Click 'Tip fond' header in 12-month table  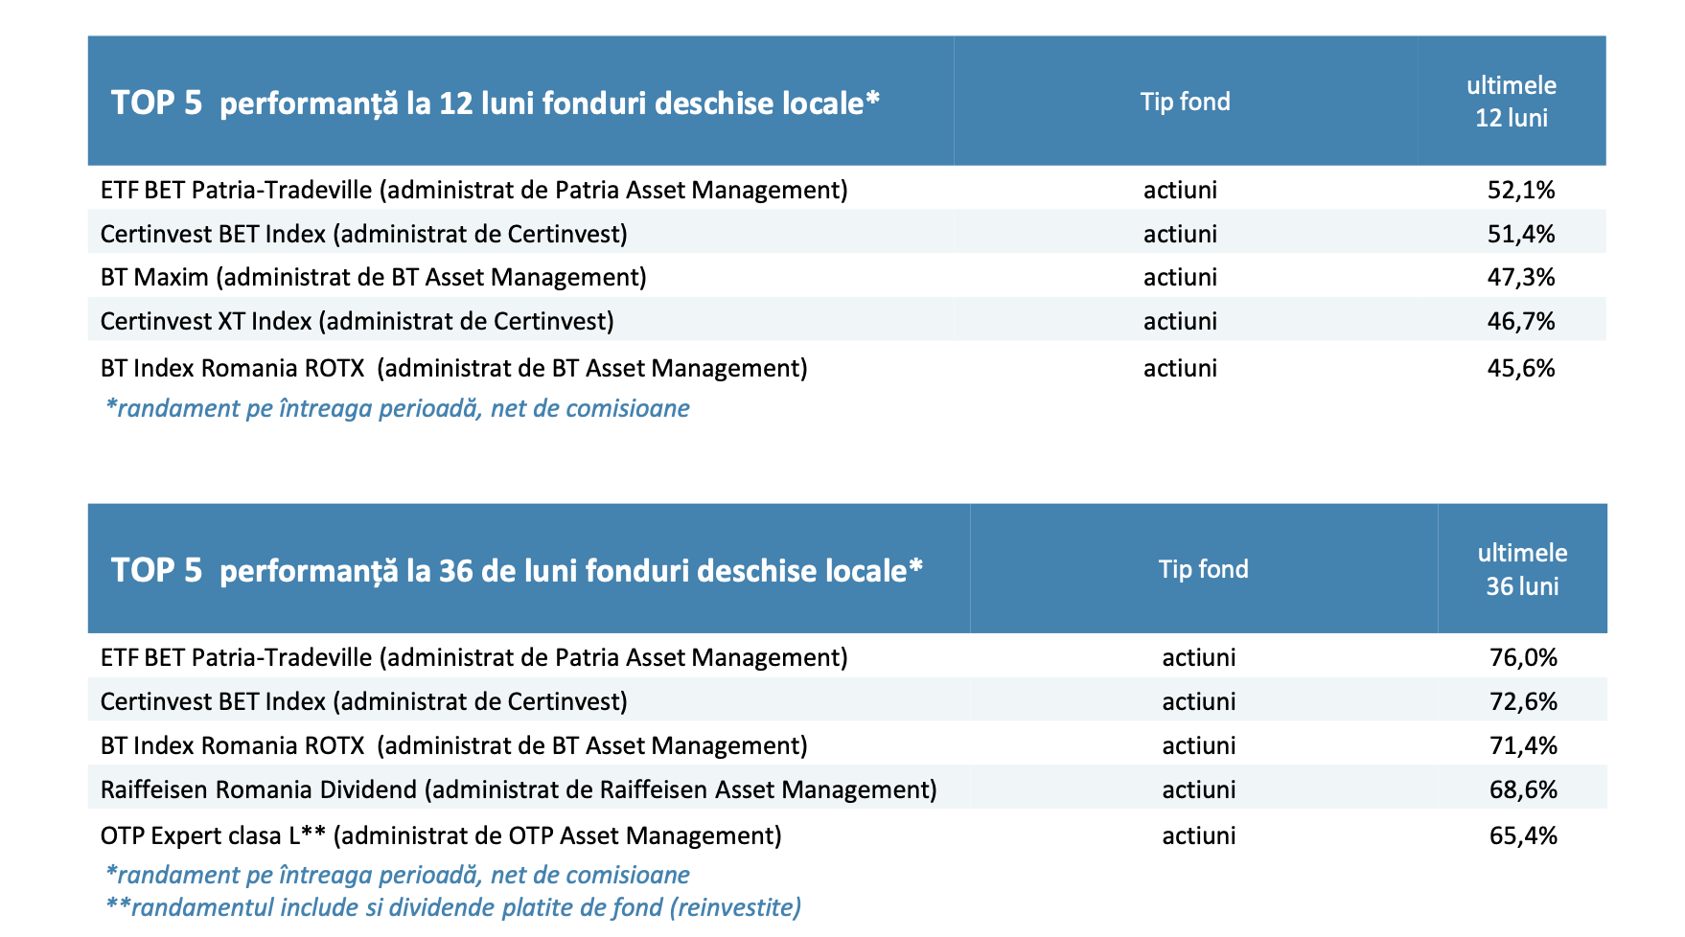pos(1185,102)
